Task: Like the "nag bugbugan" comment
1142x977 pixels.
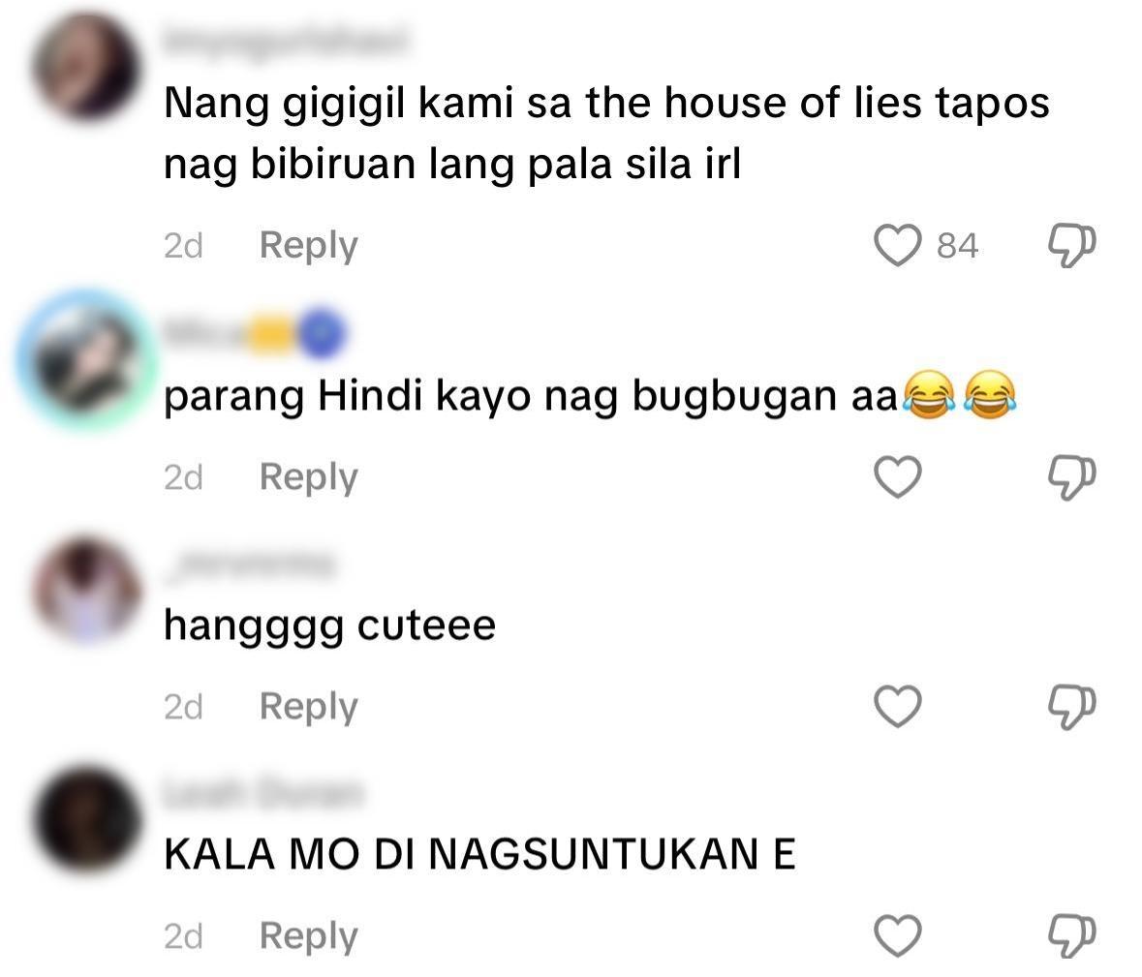Action: coord(897,476)
